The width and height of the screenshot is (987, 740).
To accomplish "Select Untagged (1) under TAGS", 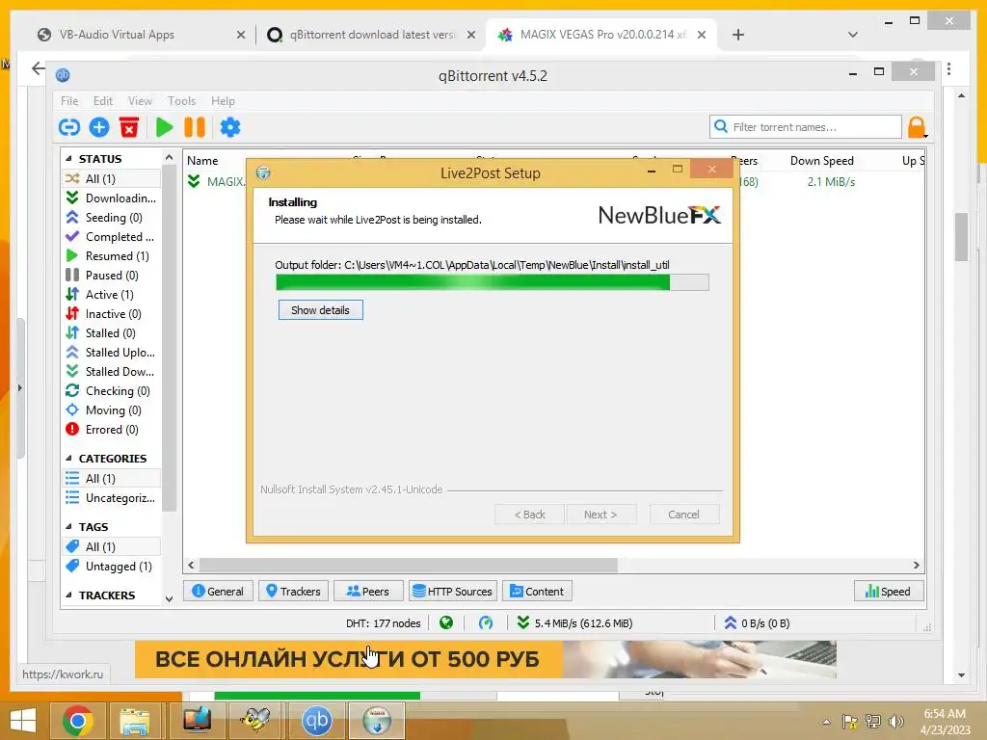I will pyautogui.click(x=112, y=567).
